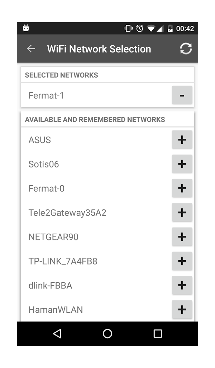Add the Sotis06 network
The width and height of the screenshot is (215, 368).
point(182,164)
